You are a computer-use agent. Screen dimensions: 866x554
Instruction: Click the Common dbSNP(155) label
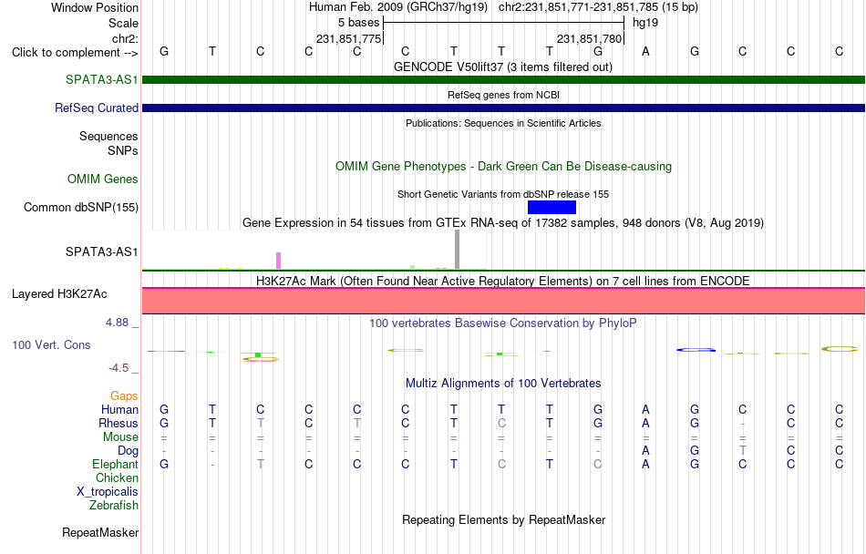pos(80,207)
